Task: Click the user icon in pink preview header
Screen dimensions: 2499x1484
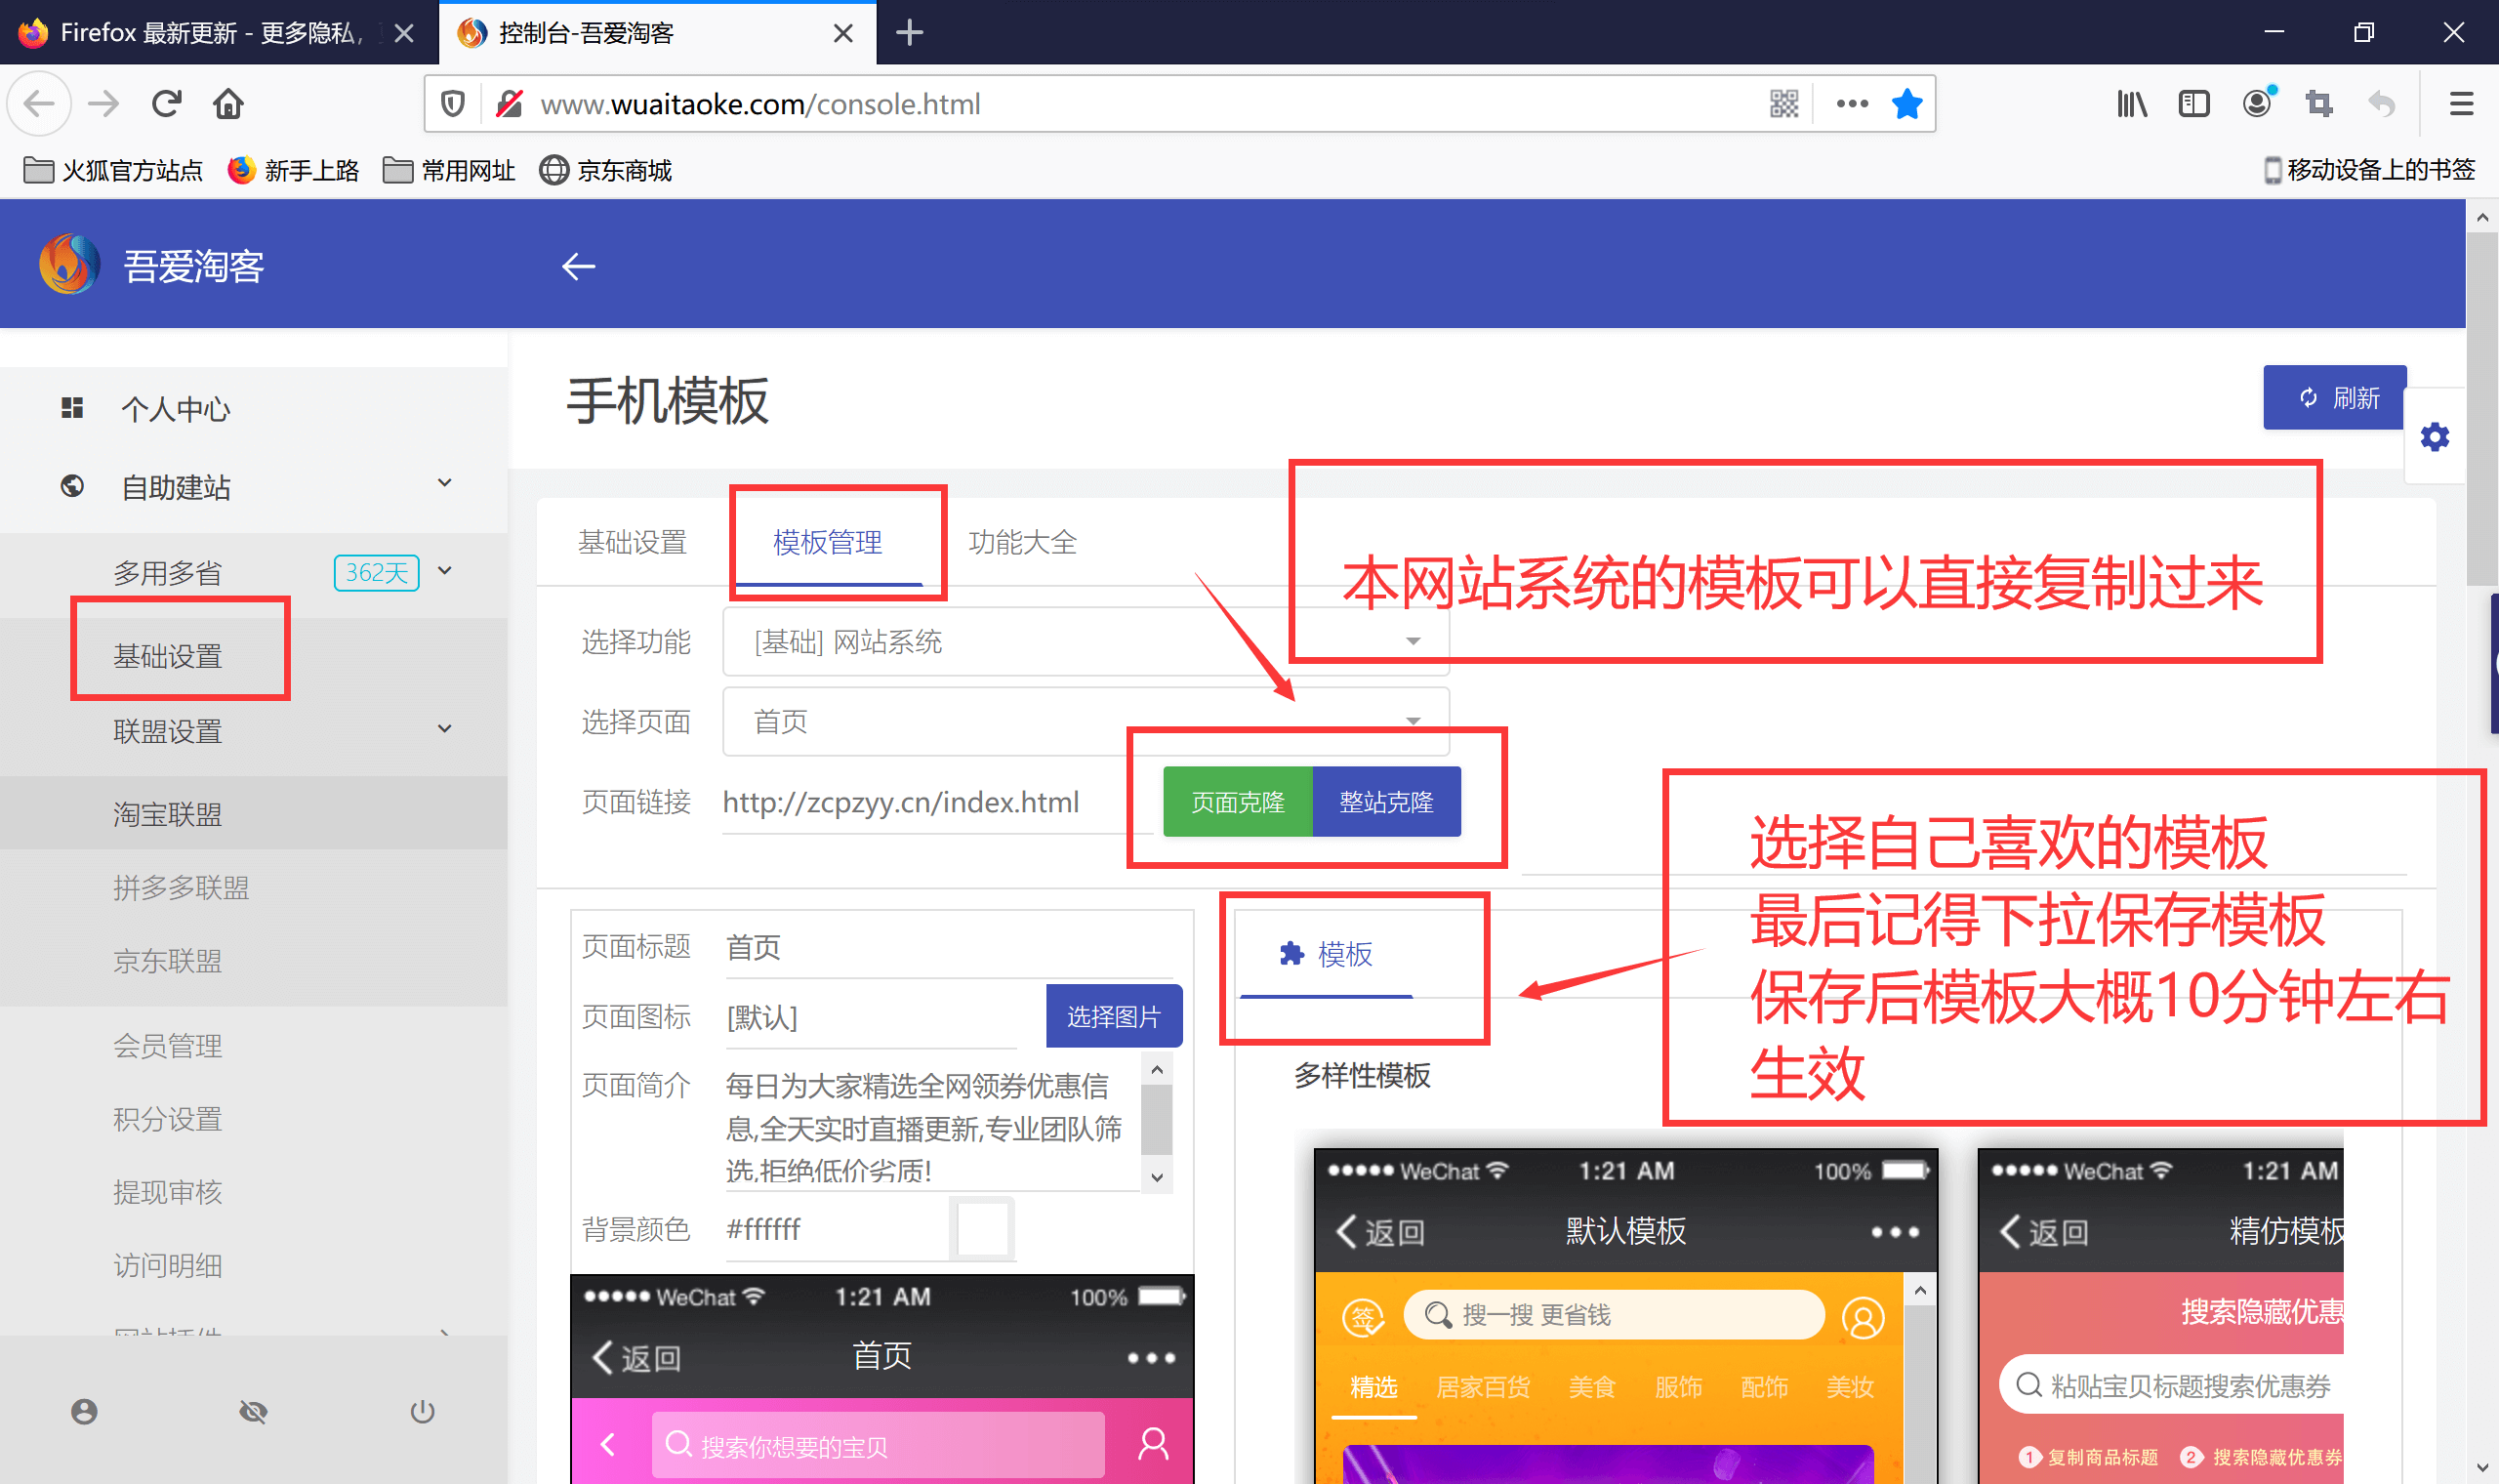Action: [x=1153, y=1443]
